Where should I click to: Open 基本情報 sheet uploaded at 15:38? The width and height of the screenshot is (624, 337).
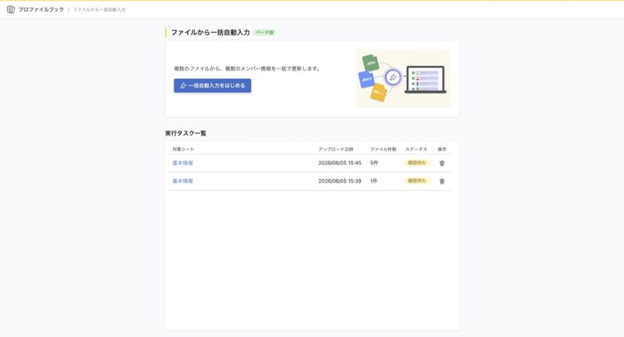click(x=183, y=181)
